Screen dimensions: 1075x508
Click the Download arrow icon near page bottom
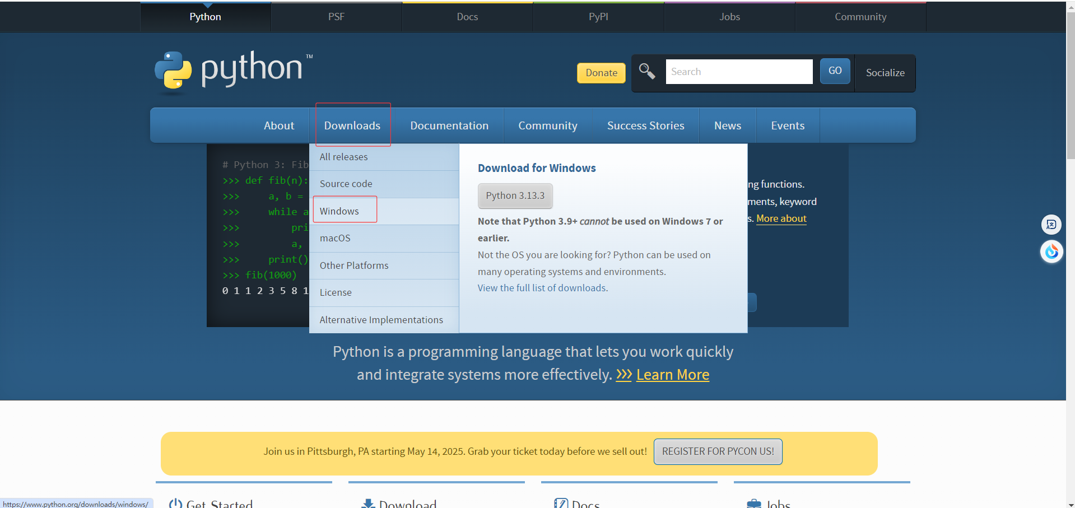(368, 503)
